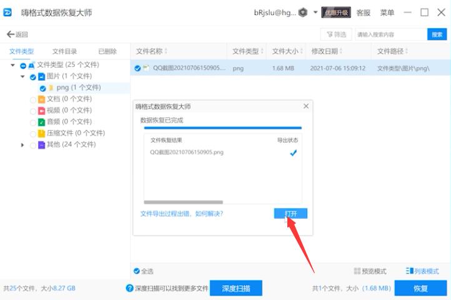Check the 压缩文件 (0 个文件) checkbox

(32, 134)
